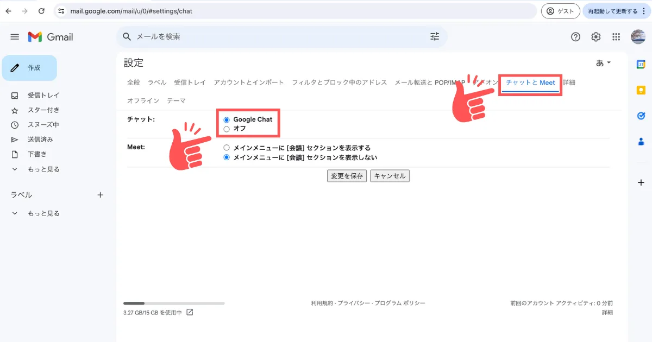The height and width of the screenshot is (342, 652).
Task: Click the search magnifier icon
Action: [127, 36]
